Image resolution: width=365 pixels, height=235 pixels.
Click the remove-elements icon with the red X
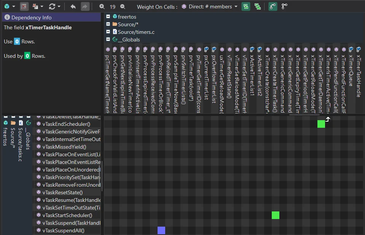pos(35,6)
